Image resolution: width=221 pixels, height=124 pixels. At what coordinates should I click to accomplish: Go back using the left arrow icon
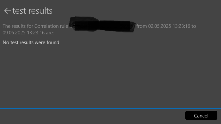click(x=7, y=11)
